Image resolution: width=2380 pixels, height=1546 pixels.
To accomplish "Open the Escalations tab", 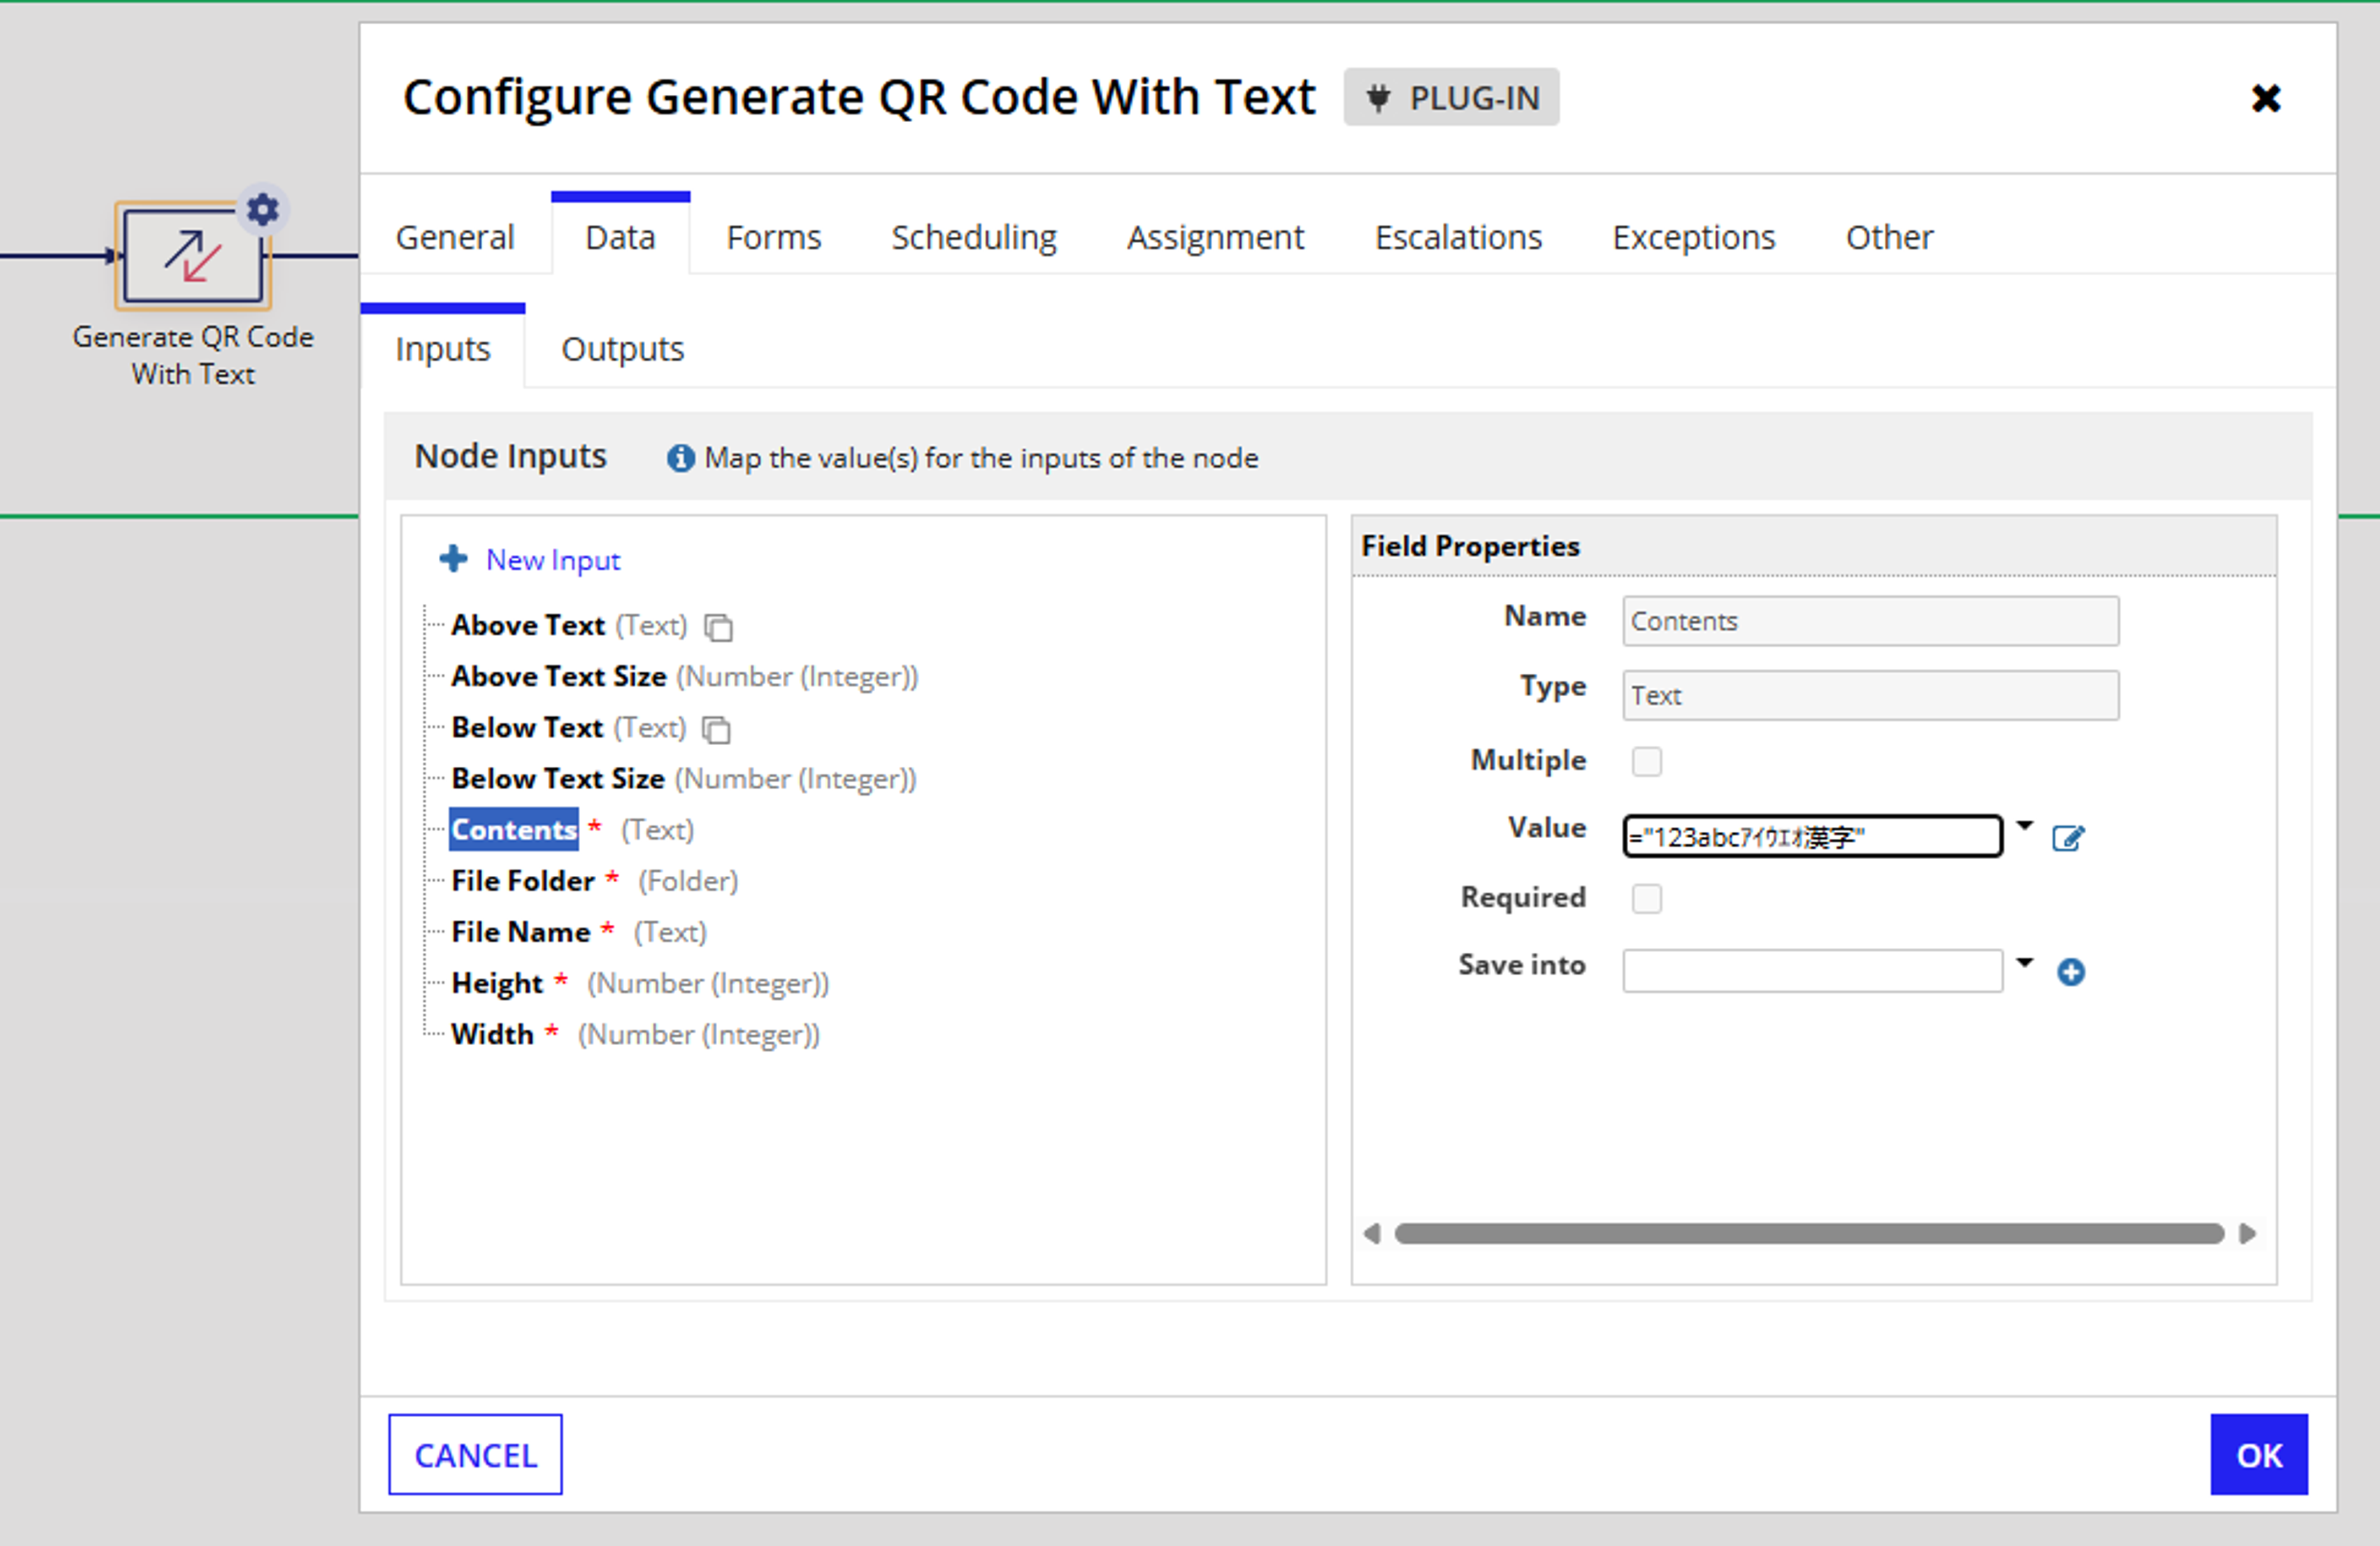I will [1458, 237].
